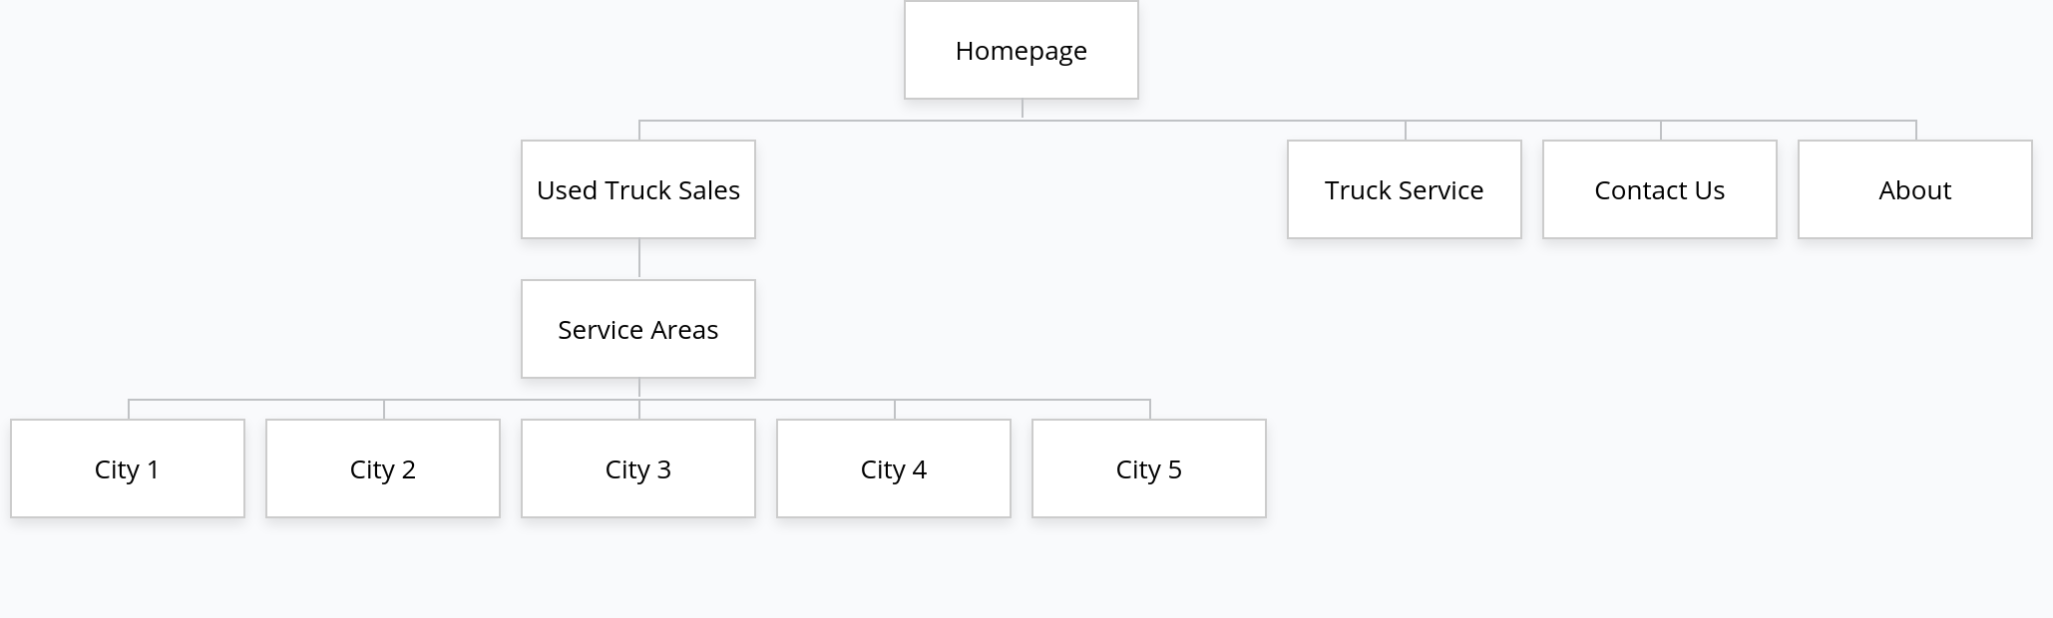Screen dimensions: 2053x618
Task: Click the Used Truck Sales box
Action: (638, 189)
